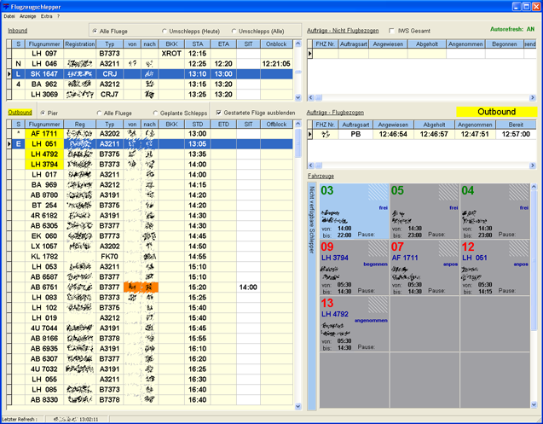Viewport: 543px width, 424px height.
Task: Click Aufträge - Flugbezogen heading
Action: click(335, 113)
